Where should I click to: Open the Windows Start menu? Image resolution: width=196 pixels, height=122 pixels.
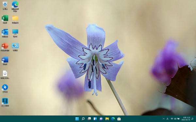[77, 119]
